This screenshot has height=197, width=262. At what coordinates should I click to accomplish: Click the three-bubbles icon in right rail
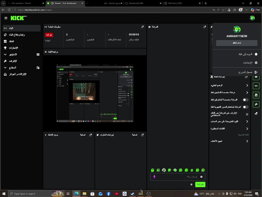click(x=256, y=114)
